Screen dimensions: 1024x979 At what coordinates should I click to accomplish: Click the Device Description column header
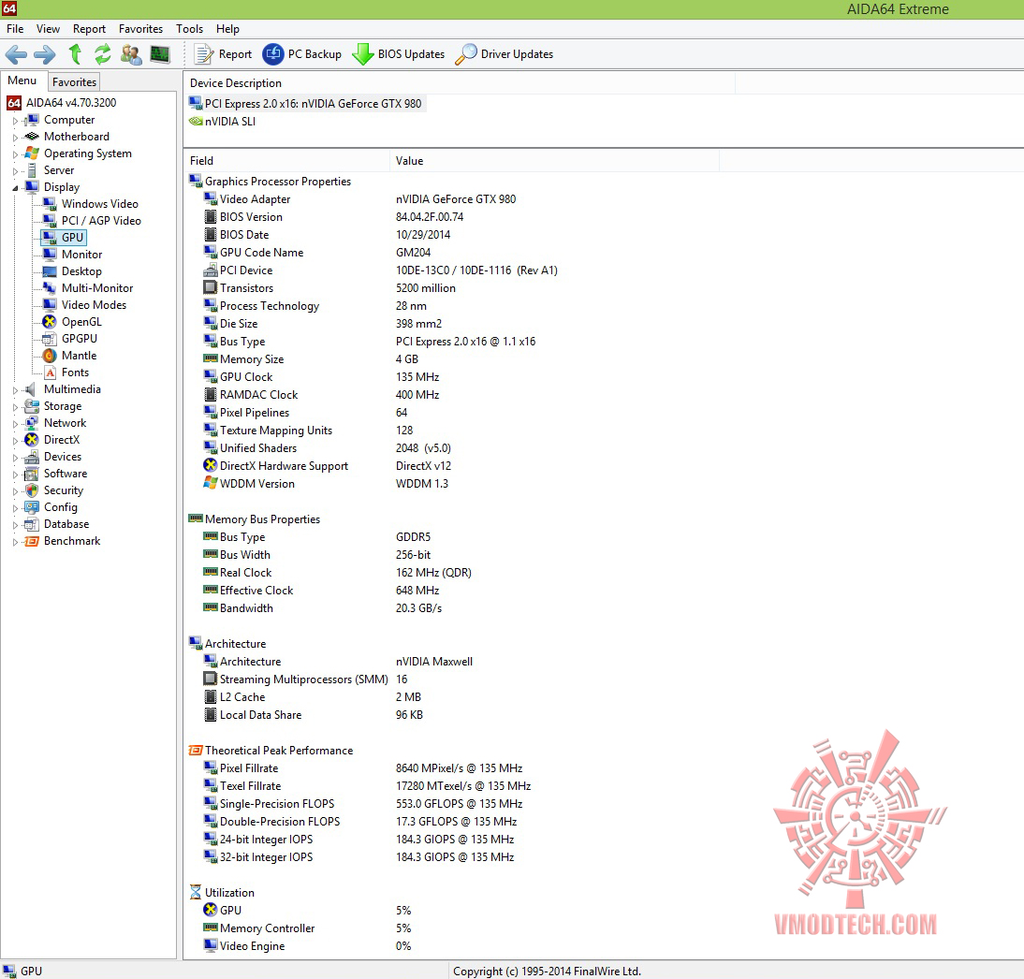[x=459, y=83]
